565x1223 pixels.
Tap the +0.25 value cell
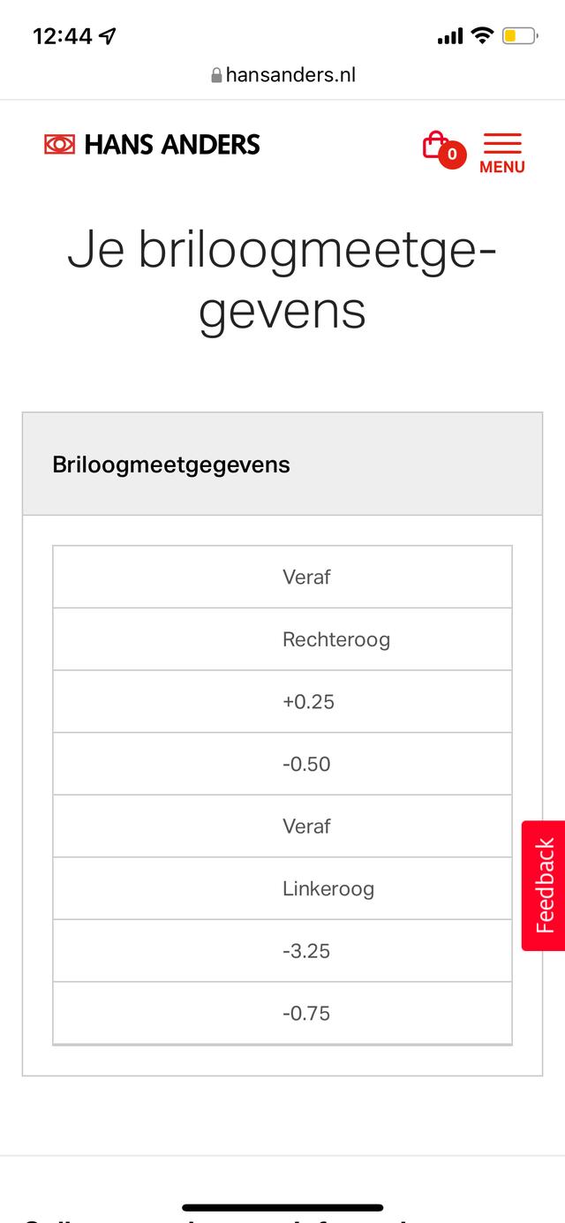(x=282, y=702)
